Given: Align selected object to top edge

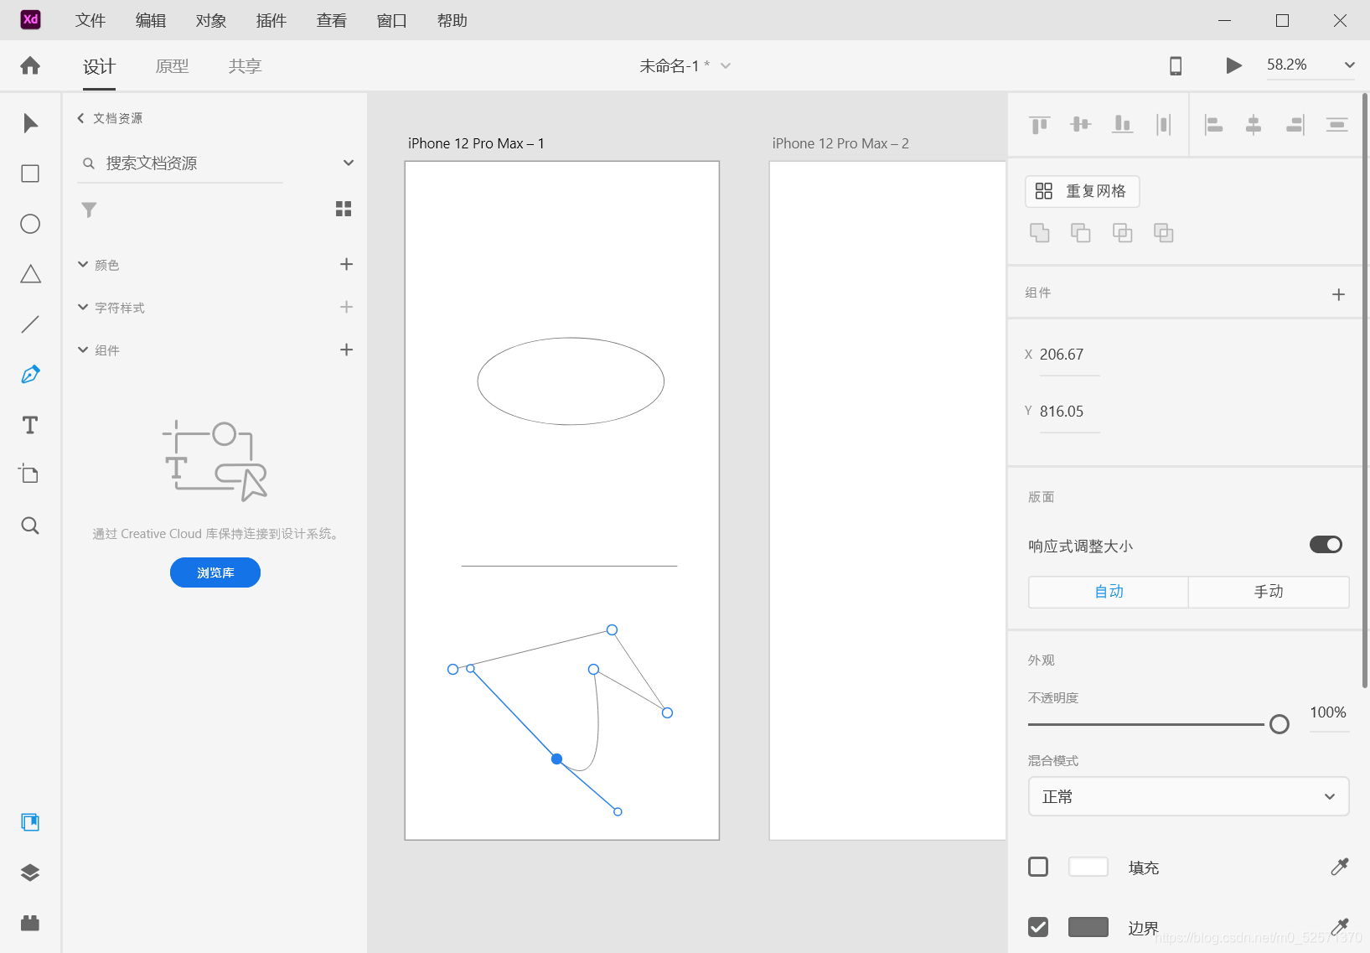Looking at the screenshot, I should [x=1039, y=124].
